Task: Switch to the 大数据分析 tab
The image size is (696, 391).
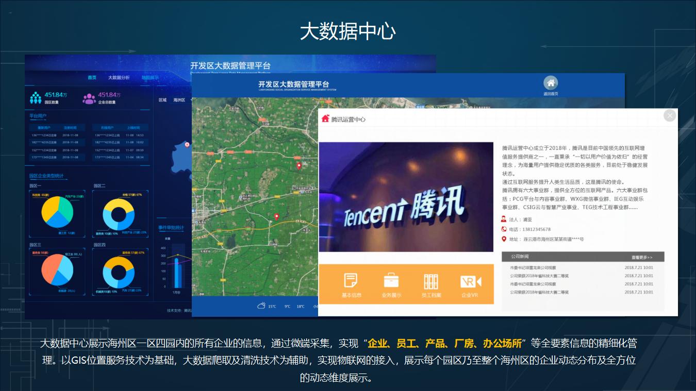Action: (119, 78)
